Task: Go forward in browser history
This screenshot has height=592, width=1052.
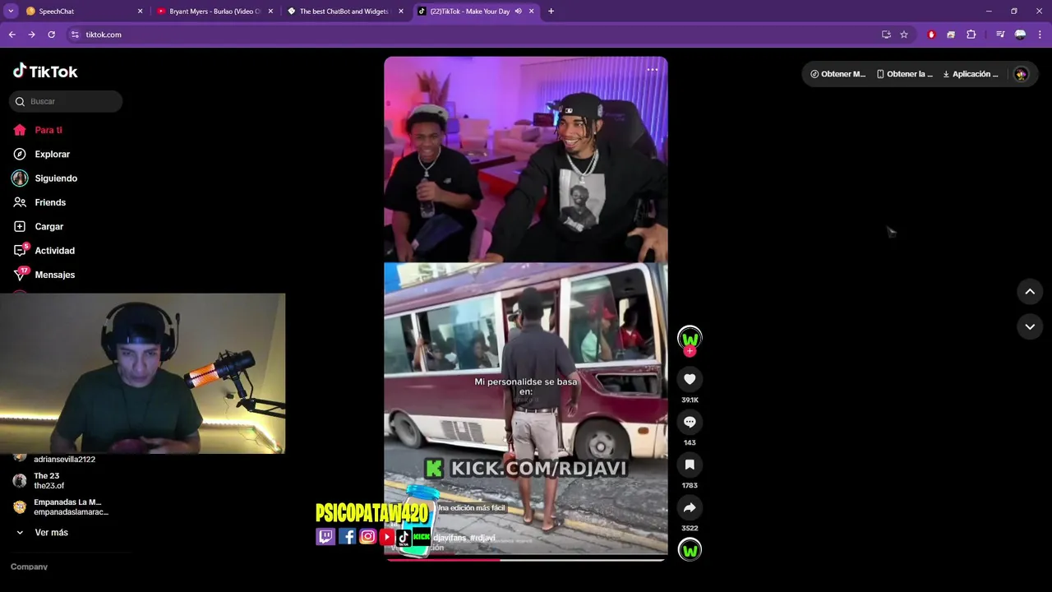Action: (31, 35)
